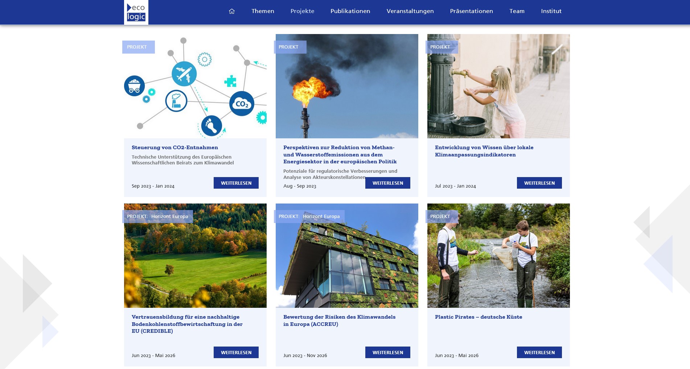Open the Publikationen menu
Image resolution: width=690 pixels, height=369 pixels.
pos(350,11)
